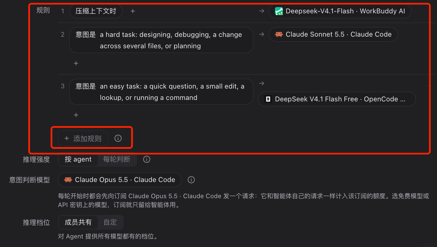The image size is (437, 247).
Task: Click the info icon next to 每轮判断
Action: pyautogui.click(x=147, y=159)
